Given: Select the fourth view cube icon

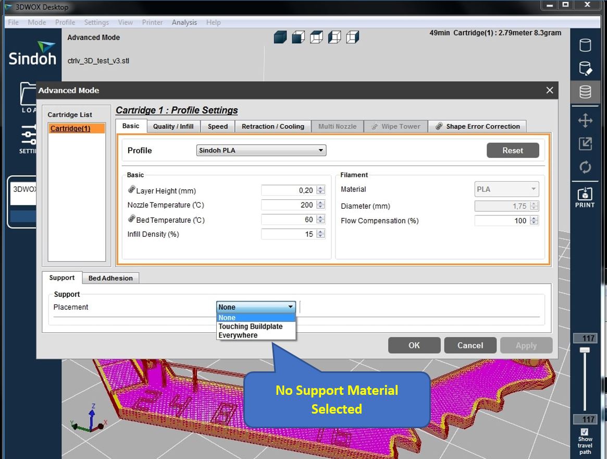Looking at the screenshot, I should click(x=335, y=37).
